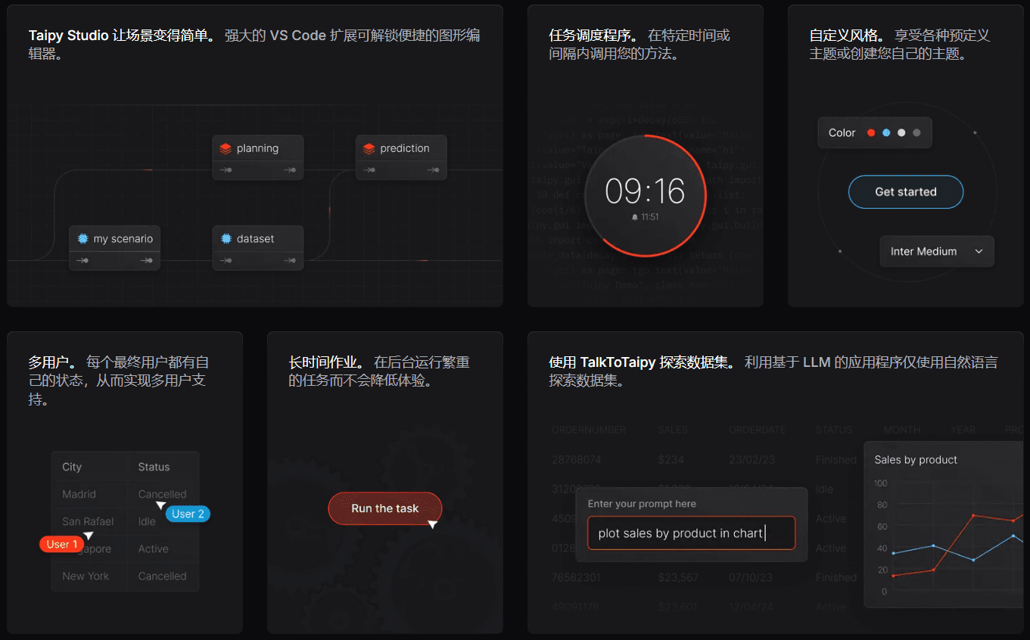Image resolution: width=1030 pixels, height=640 pixels.
Task: Click the Idle status cell in San Rafael row
Action: click(147, 521)
